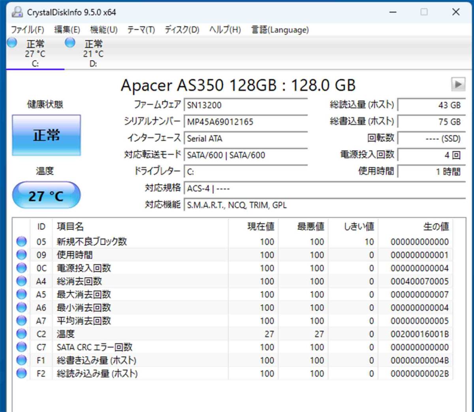474x412 pixels.
Task: Click the 27 °C temperature button
Action: pyautogui.click(x=46, y=196)
